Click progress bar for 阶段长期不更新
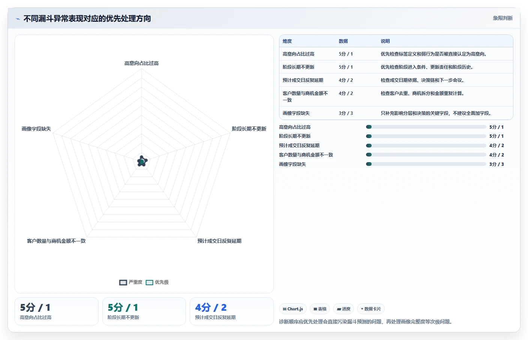The width and height of the screenshot is (528, 340). pyautogui.click(x=426, y=136)
